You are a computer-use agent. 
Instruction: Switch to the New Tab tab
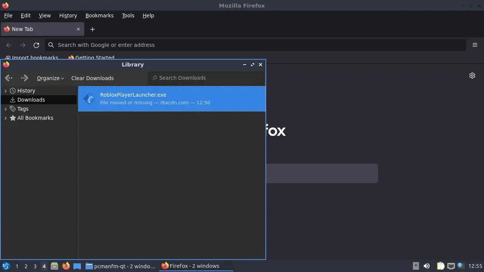coord(42,29)
